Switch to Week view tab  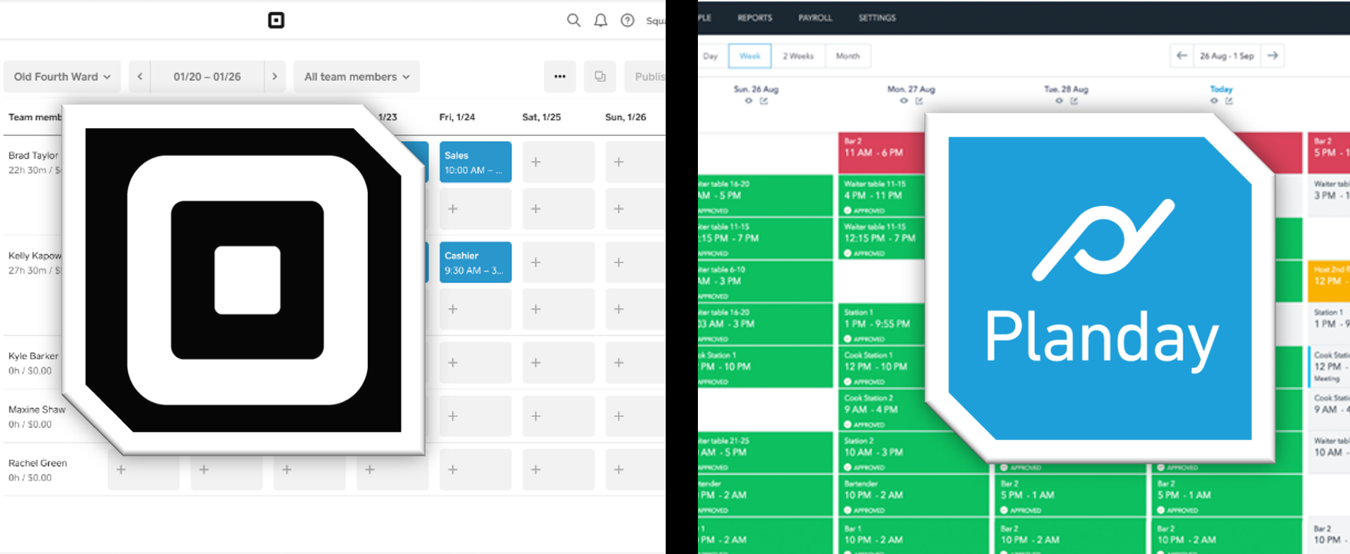click(x=750, y=56)
